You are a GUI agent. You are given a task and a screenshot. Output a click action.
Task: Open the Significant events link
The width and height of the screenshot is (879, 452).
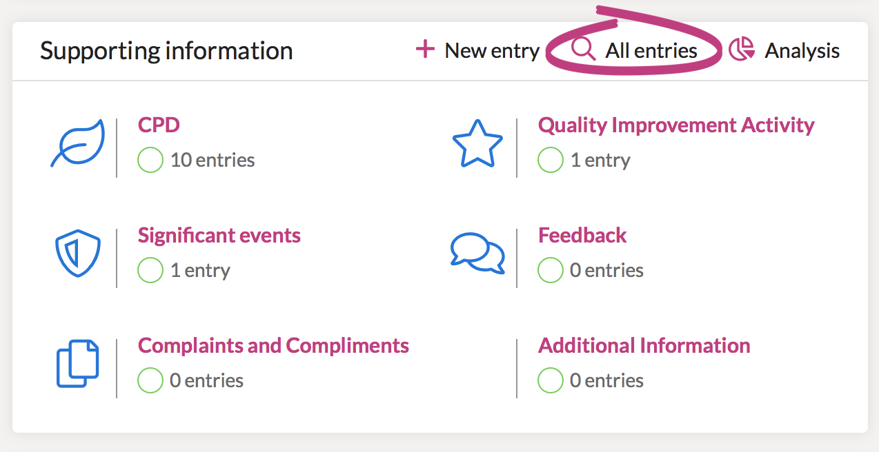pos(219,236)
